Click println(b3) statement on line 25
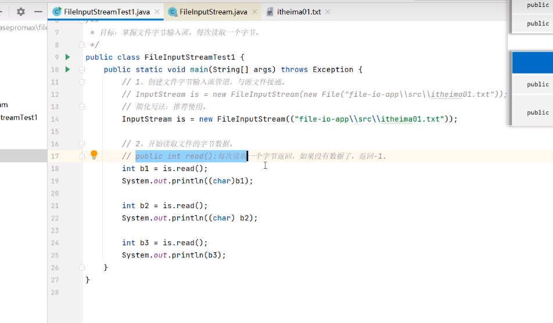553x323 pixels. 174,255
